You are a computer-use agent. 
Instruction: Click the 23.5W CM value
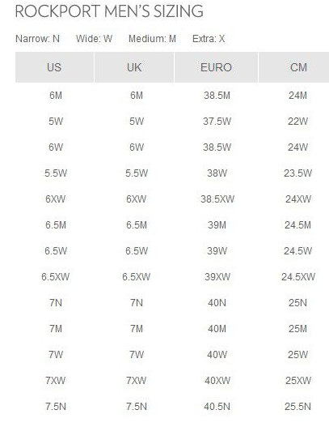pyautogui.click(x=297, y=173)
